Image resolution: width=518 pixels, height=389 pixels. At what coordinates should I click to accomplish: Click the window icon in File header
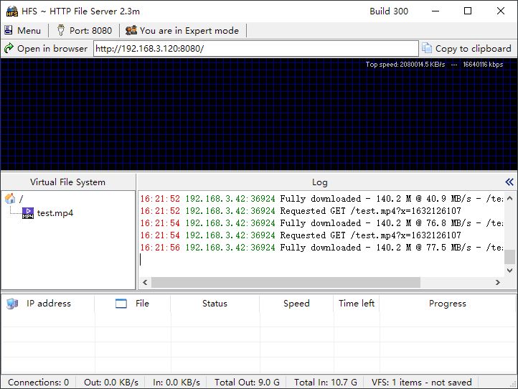pos(121,304)
